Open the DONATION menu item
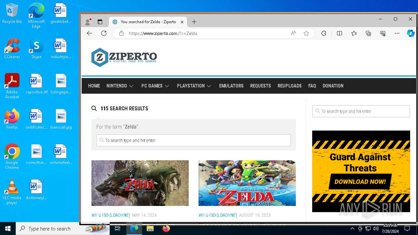The image size is (418, 235). click(x=333, y=86)
